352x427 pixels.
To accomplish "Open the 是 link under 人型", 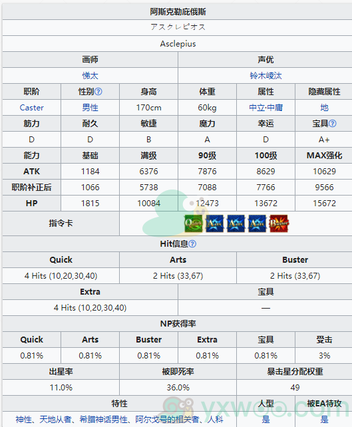I will point(265,420).
